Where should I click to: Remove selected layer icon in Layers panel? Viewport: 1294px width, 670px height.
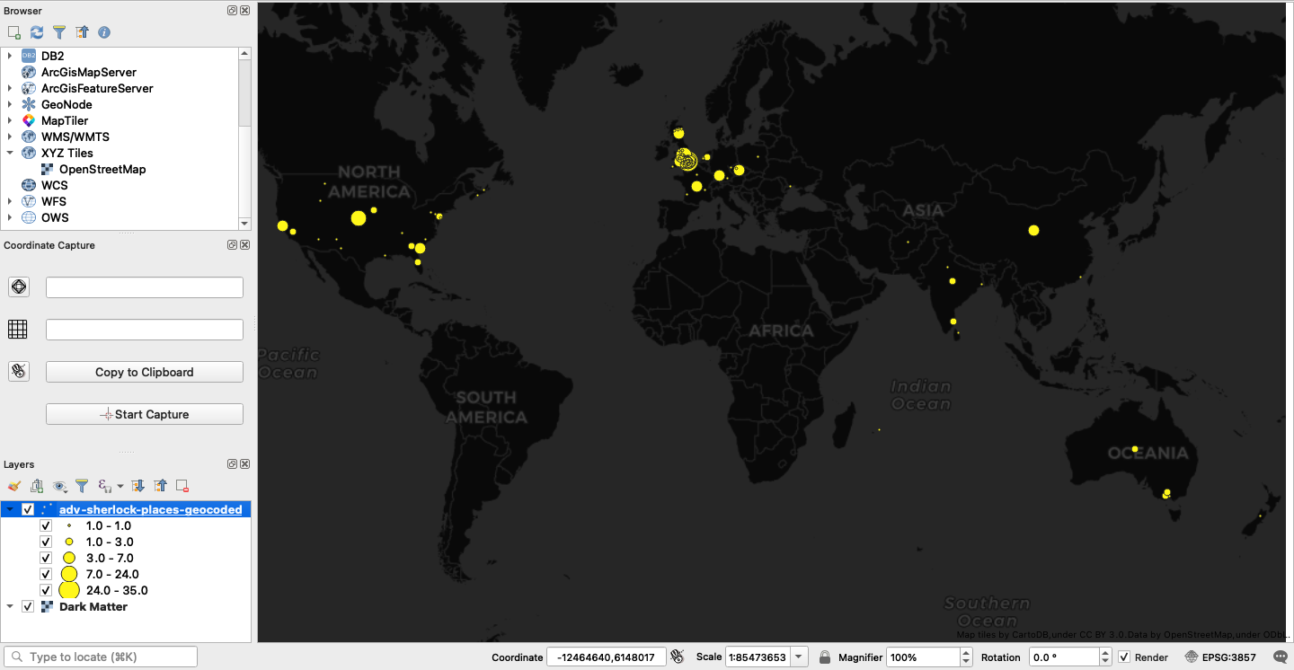pyautogui.click(x=182, y=486)
